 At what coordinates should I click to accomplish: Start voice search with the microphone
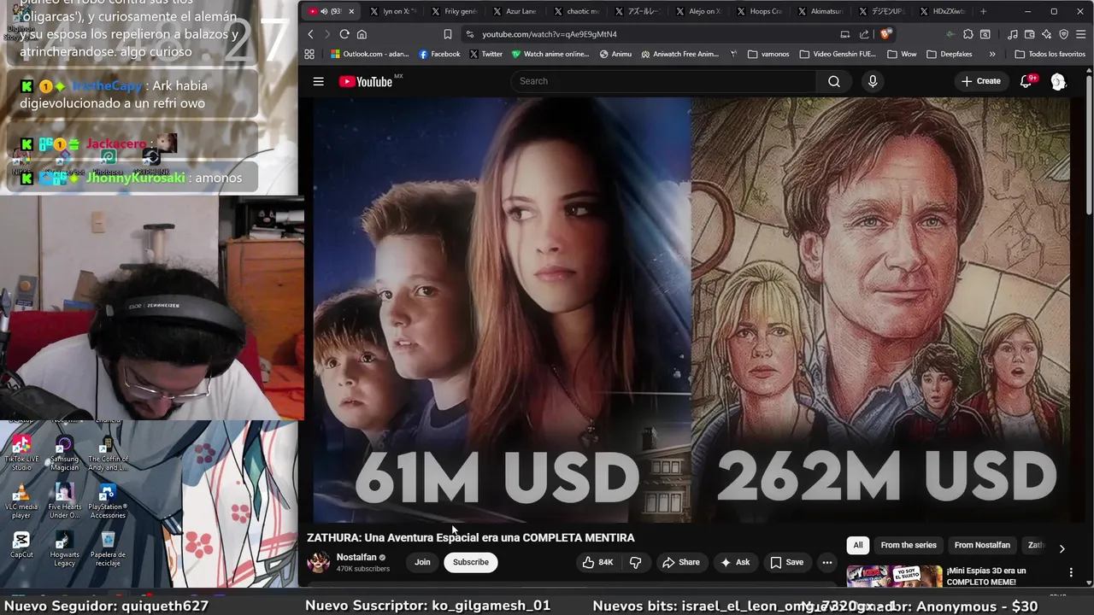point(872,81)
